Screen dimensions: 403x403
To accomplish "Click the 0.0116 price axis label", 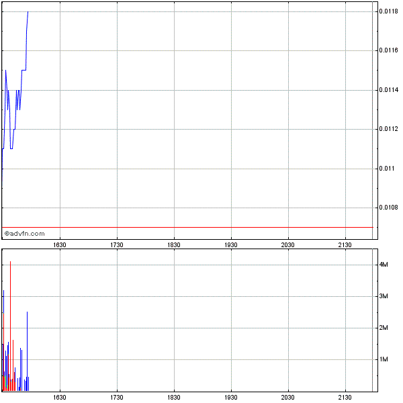I will (x=388, y=50).
